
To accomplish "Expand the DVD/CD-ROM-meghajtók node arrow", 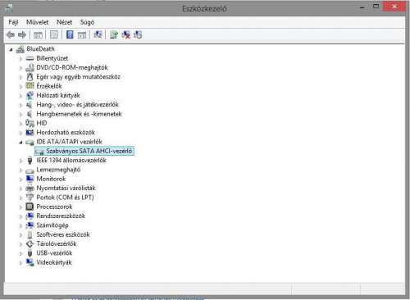I will tap(20, 68).
